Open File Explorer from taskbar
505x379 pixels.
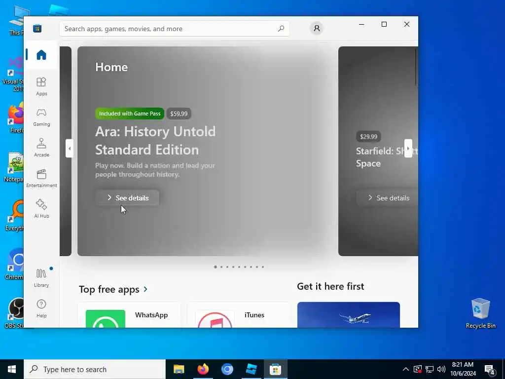pos(179,369)
